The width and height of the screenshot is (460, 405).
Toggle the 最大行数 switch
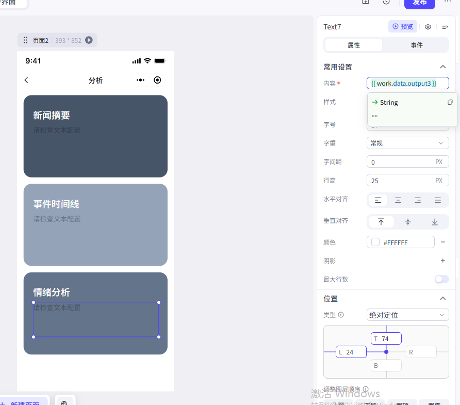pyautogui.click(x=441, y=279)
